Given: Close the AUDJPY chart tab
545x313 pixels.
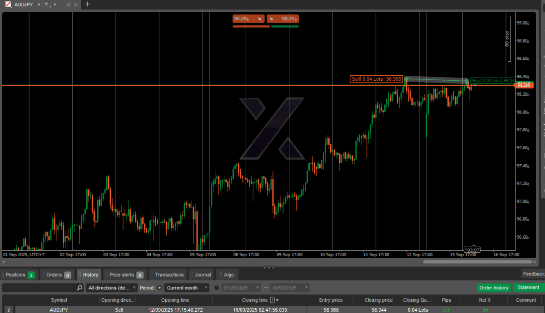Looking at the screenshot, I should tap(76, 5).
